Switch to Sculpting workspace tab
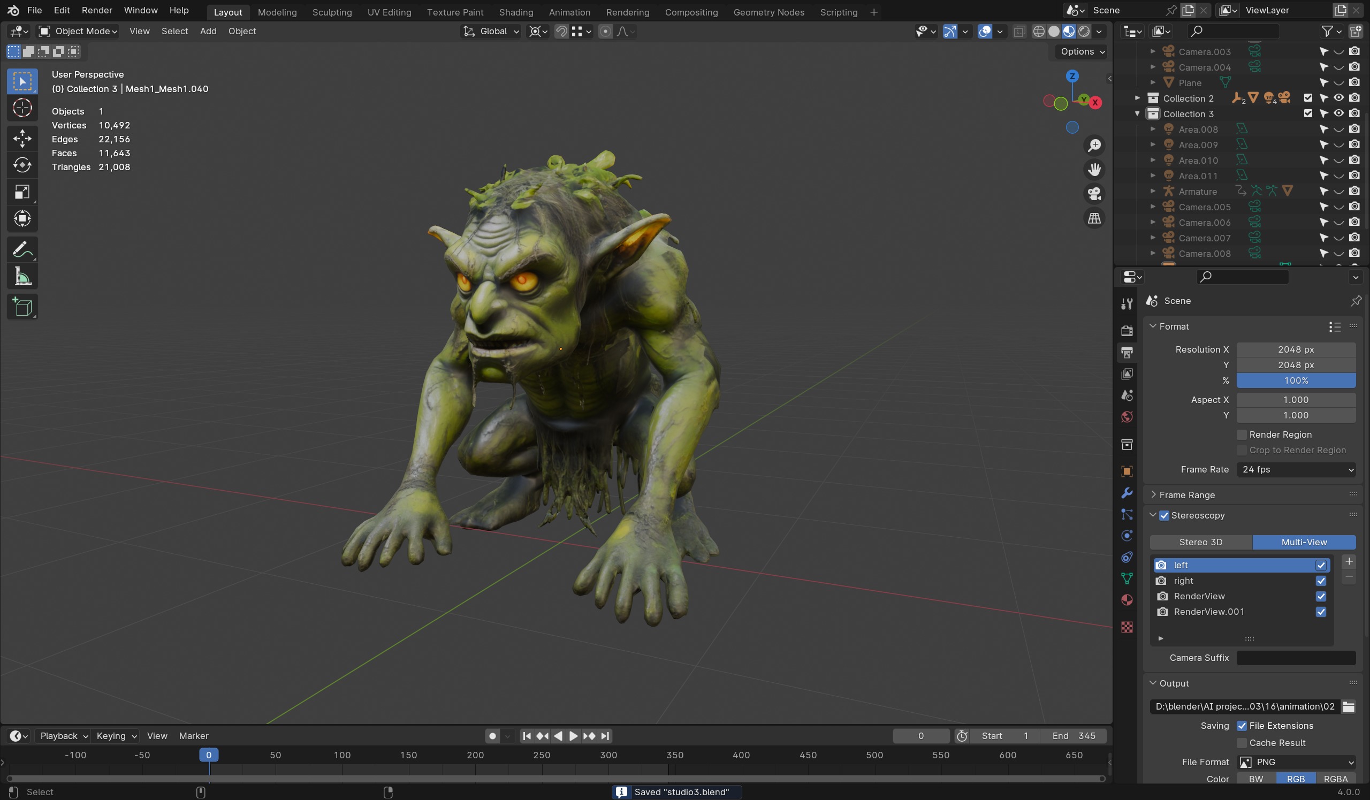1370x800 pixels. coord(332,12)
